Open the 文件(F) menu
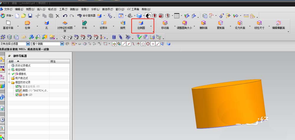The height and width of the screenshot is (140, 295). 8,9
